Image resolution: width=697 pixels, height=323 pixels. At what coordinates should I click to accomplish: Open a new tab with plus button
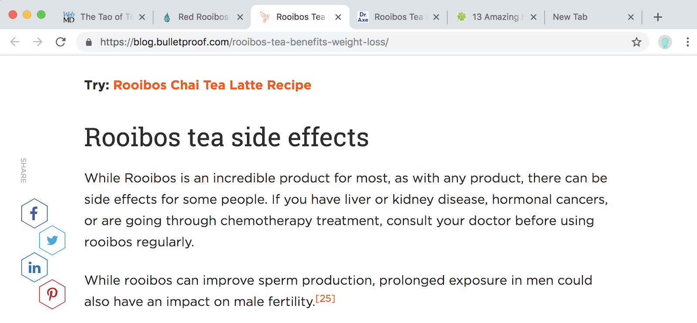[658, 17]
